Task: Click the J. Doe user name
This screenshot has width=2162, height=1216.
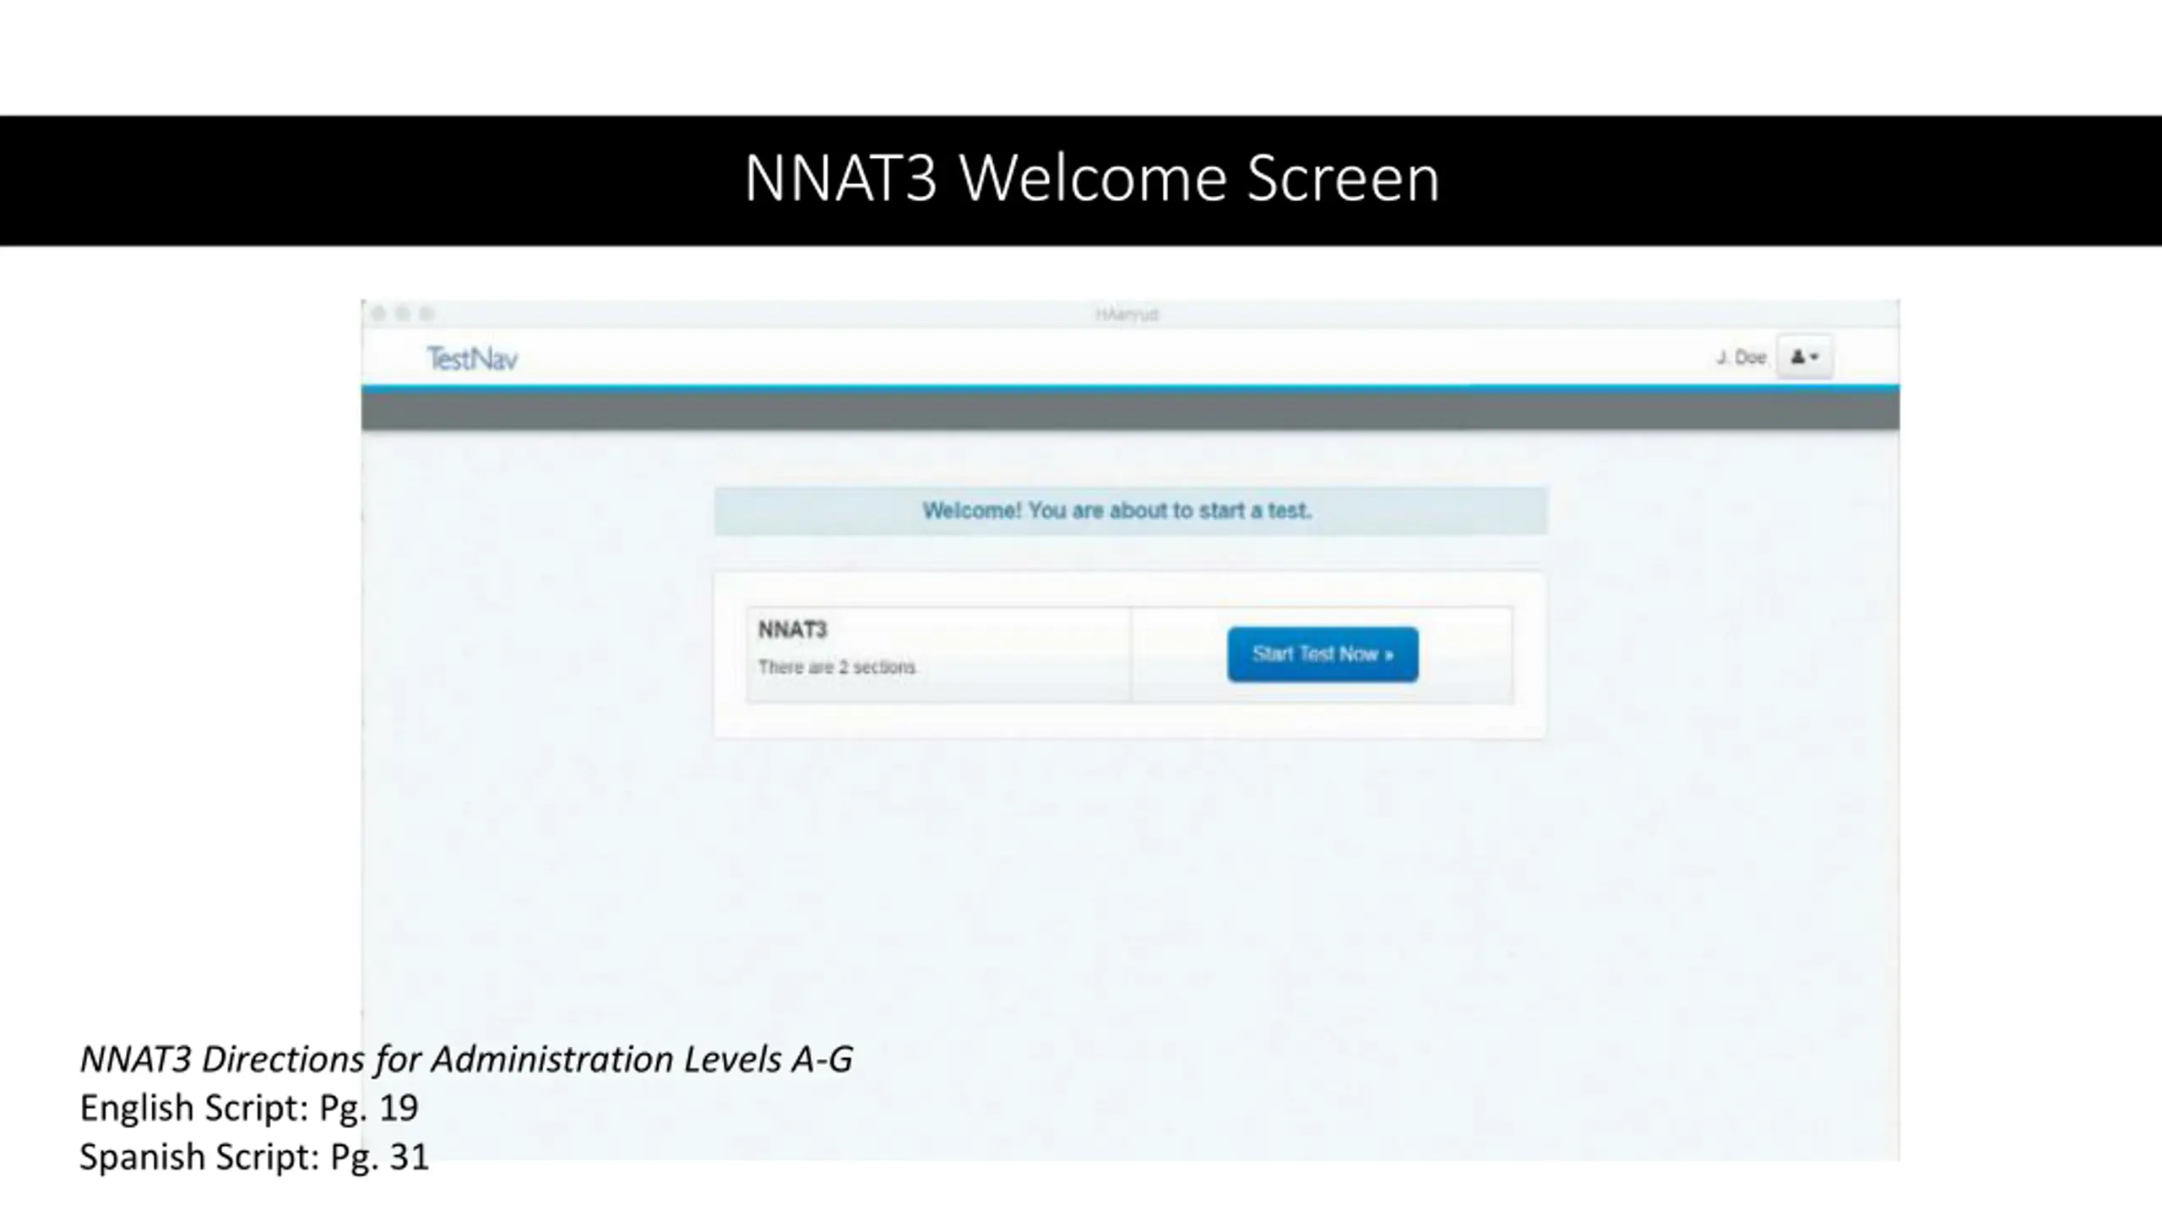Action: tap(1741, 358)
